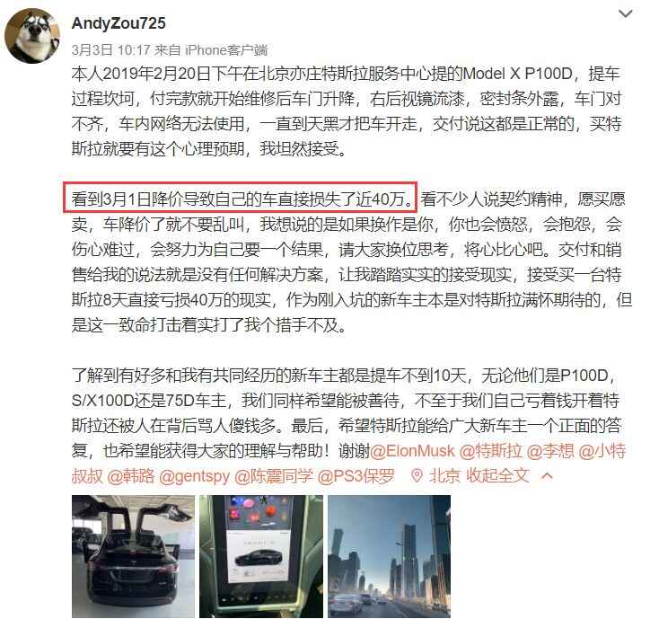Image resolution: width=650 pixels, height=628 pixels.
Task: Click the location pin icon
Action: [x=417, y=476]
